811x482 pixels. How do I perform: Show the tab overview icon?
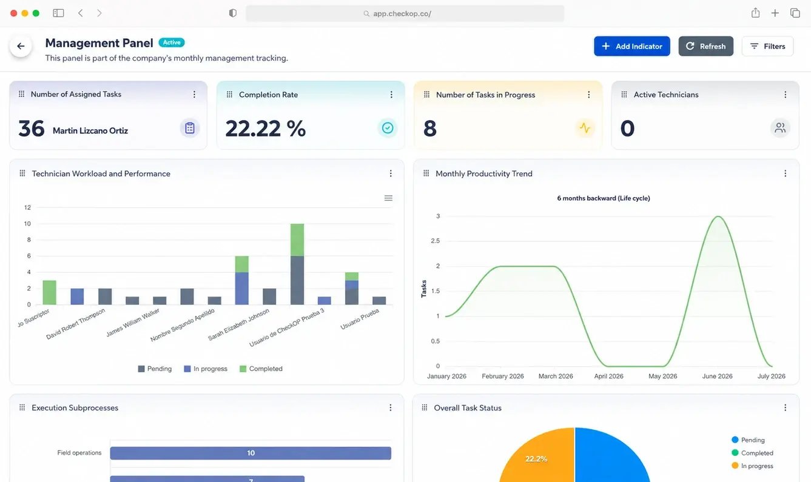(x=795, y=13)
